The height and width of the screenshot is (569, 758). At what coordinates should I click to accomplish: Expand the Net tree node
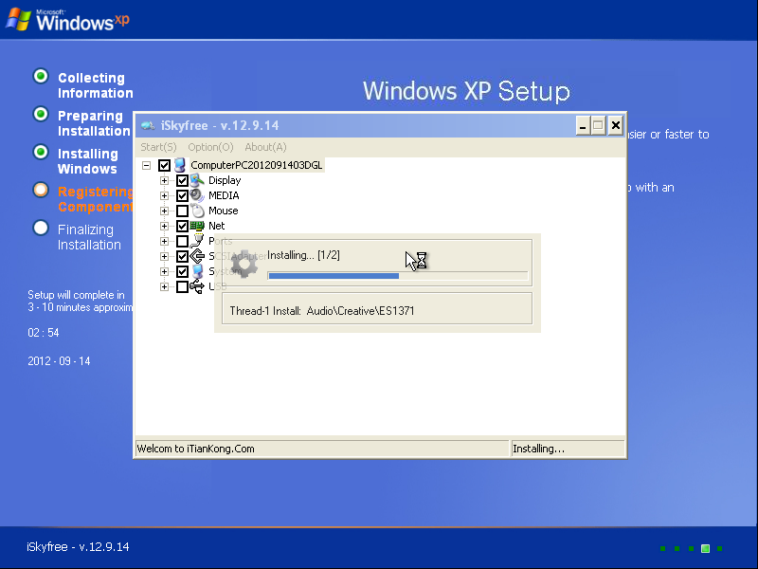pyautogui.click(x=164, y=226)
